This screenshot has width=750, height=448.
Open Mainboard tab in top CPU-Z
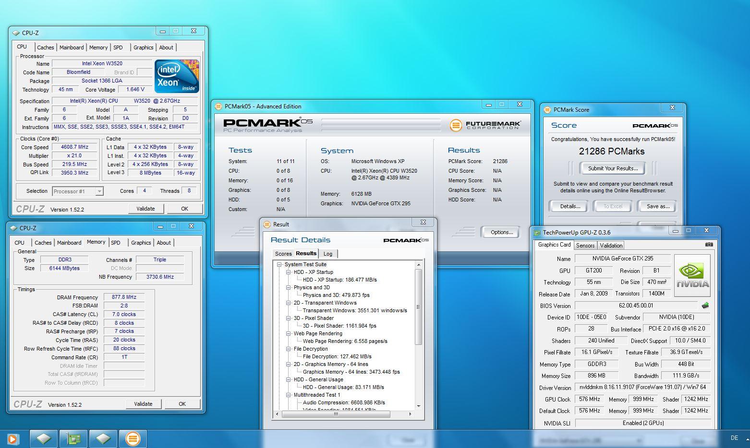[x=72, y=47]
